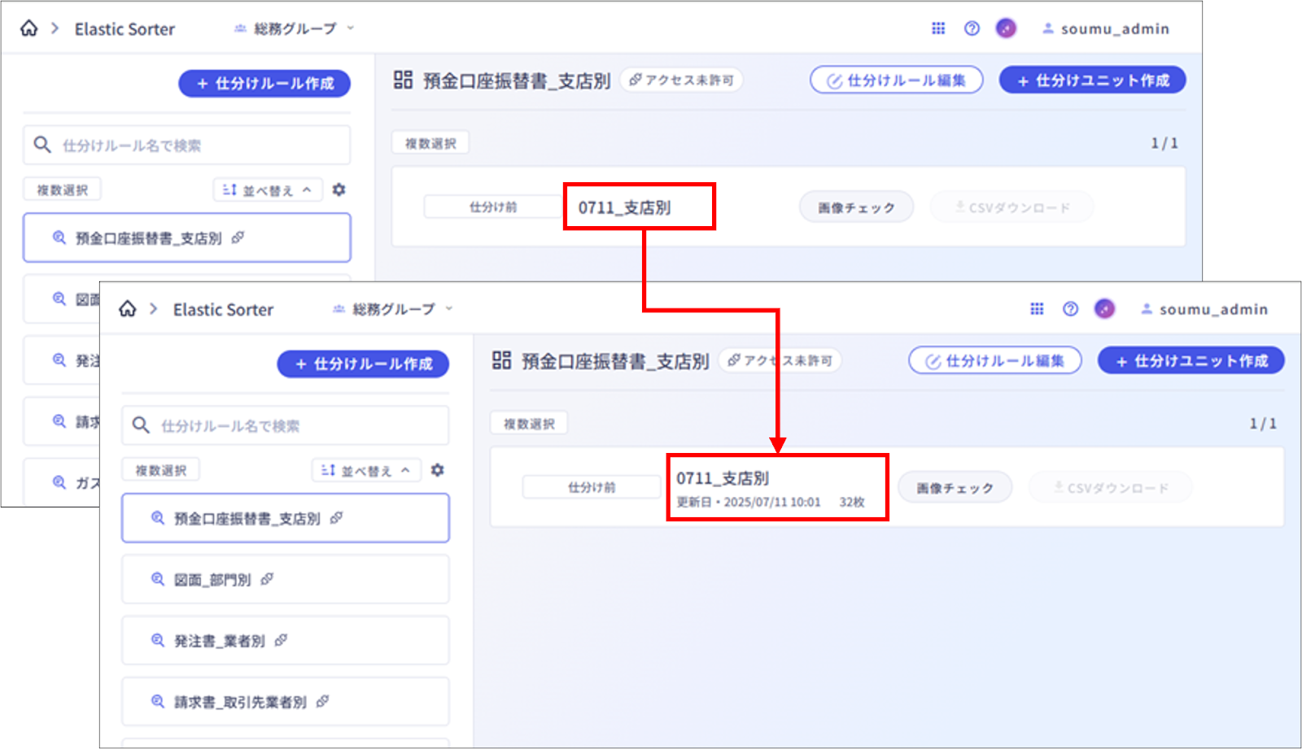Open the apps grid icon in the foreground window

coord(1037,309)
